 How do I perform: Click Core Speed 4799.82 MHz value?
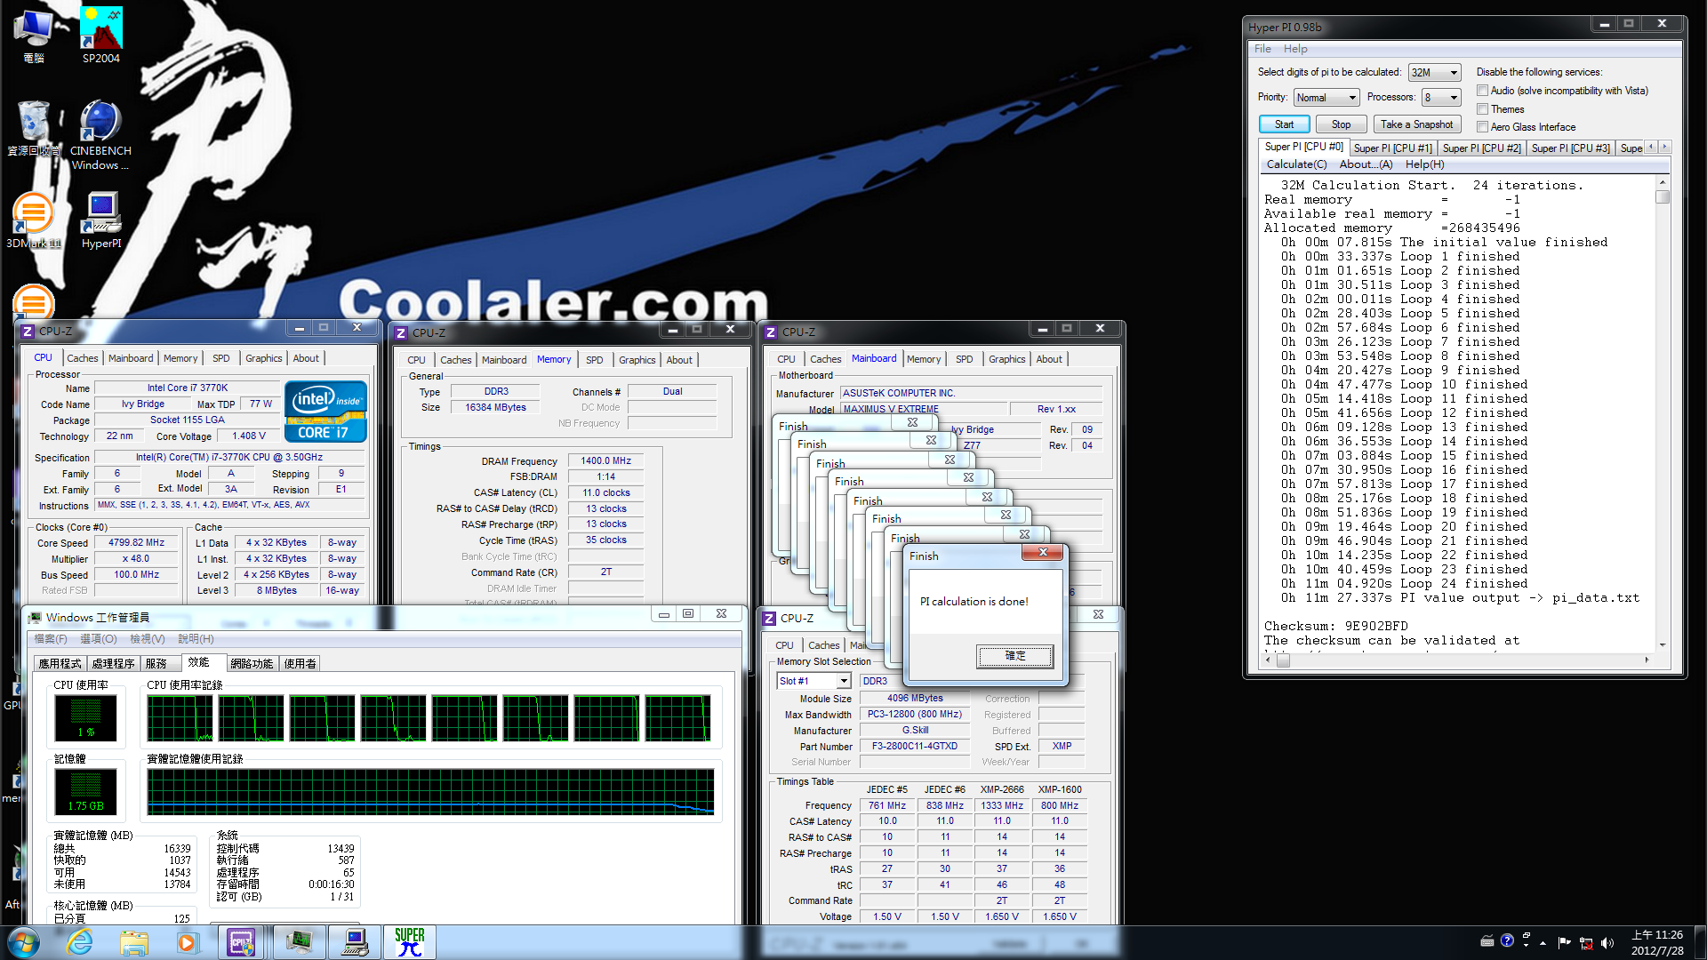pyautogui.click(x=136, y=542)
